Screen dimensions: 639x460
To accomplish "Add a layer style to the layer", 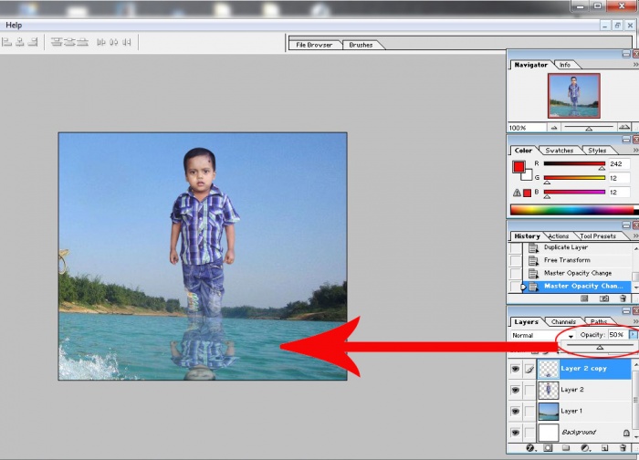I will [529, 448].
